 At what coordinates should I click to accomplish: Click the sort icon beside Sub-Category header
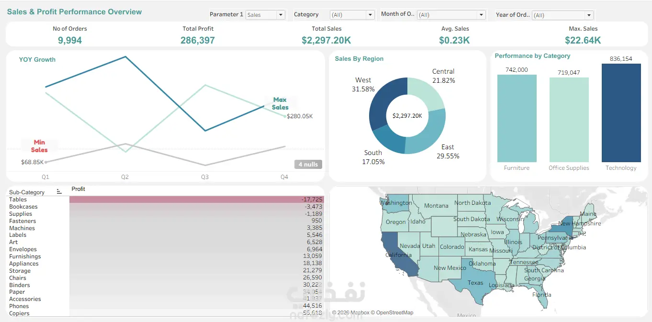[x=59, y=192]
